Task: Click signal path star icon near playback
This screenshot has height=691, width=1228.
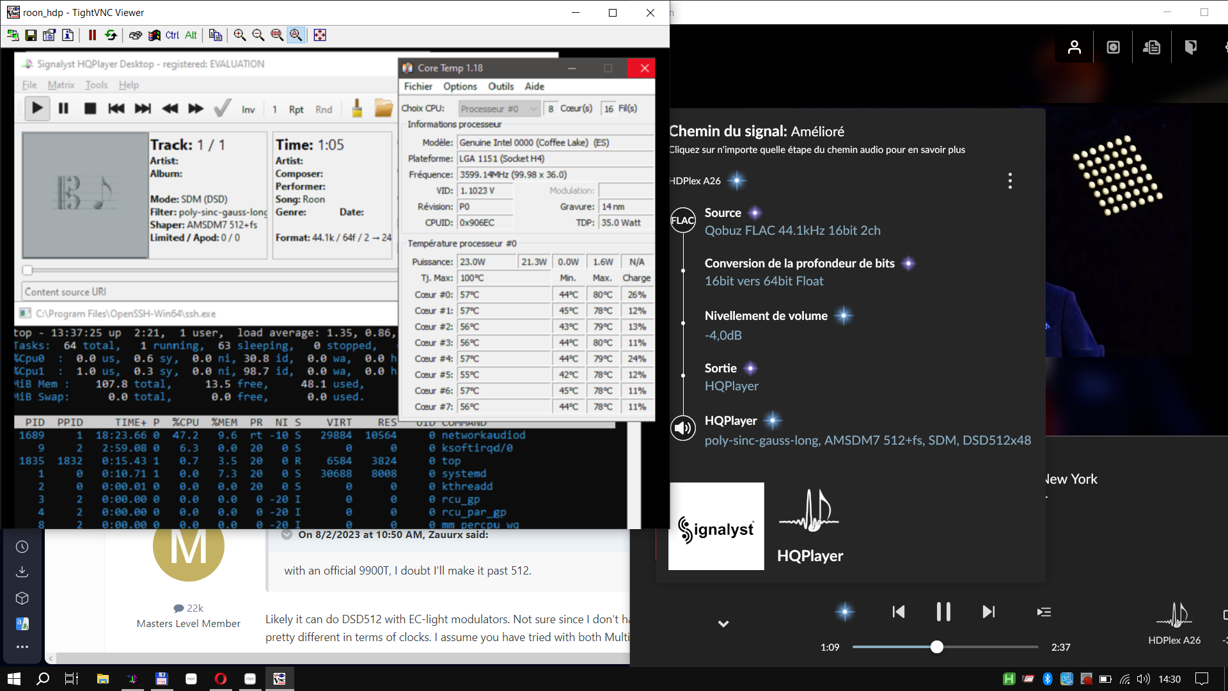Action: pos(845,612)
